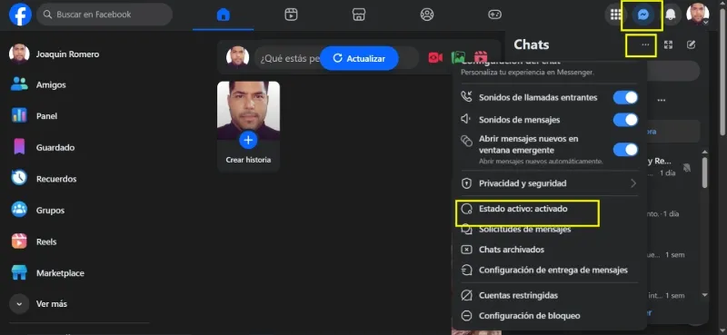Click the Facebook logo
Image resolution: width=727 pixels, height=335 pixels.
coord(20,15)
